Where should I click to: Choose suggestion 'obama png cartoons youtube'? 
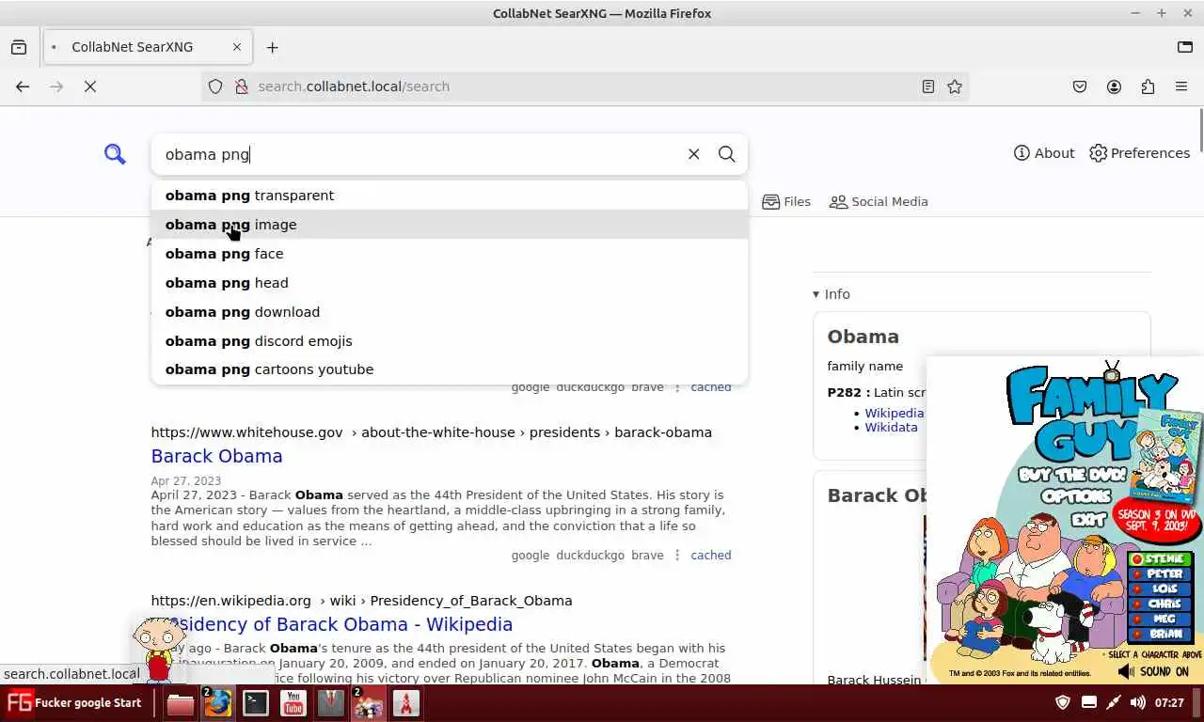click(x=450, y=369)
